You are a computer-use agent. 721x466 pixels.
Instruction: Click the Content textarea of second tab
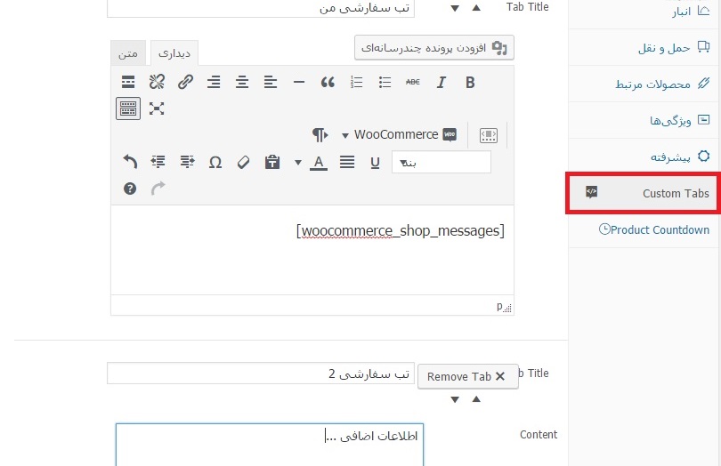pyautogui.click(x=270, y=445)
